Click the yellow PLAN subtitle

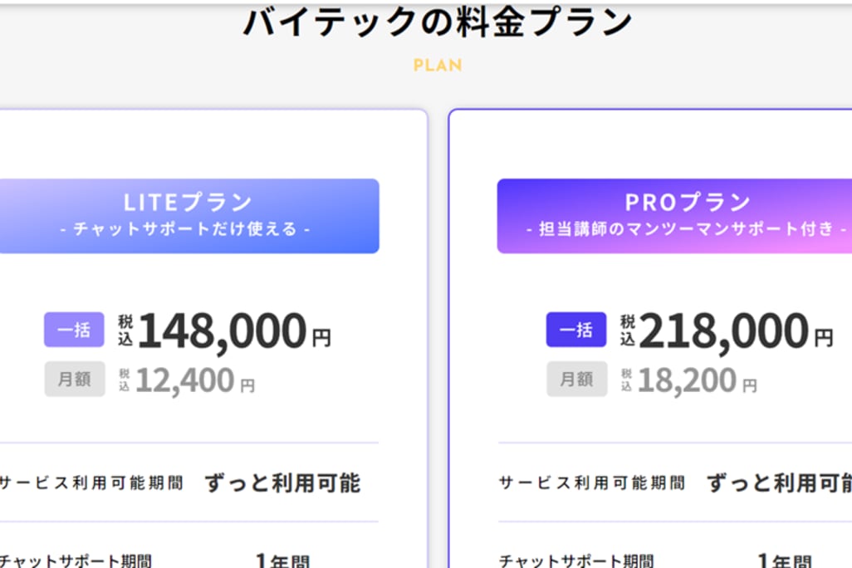tap(438, 65)
